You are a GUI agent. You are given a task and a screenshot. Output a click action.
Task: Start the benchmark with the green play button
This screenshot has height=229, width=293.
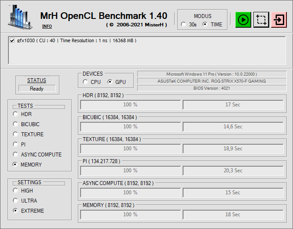(x=243, y=20)
